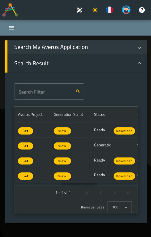This screenshot has height=237, width=151.
Task: Sort by the Averos Project column header
Action: point(30,115)
